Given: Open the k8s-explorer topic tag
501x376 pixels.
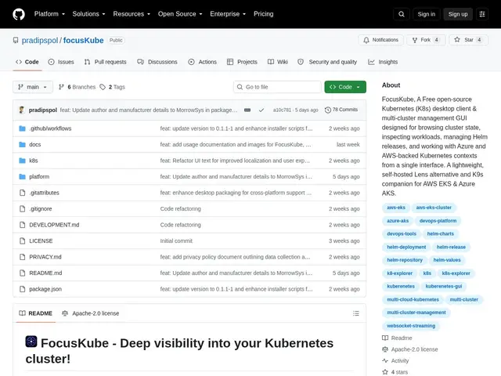Looking at the screenshot, I should (456, 273).
